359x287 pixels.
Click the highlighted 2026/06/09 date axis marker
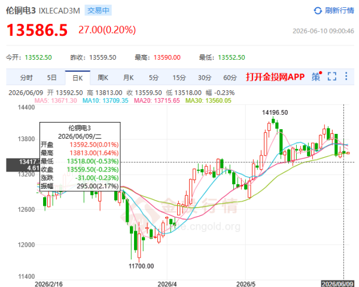(x=337, y=284)
